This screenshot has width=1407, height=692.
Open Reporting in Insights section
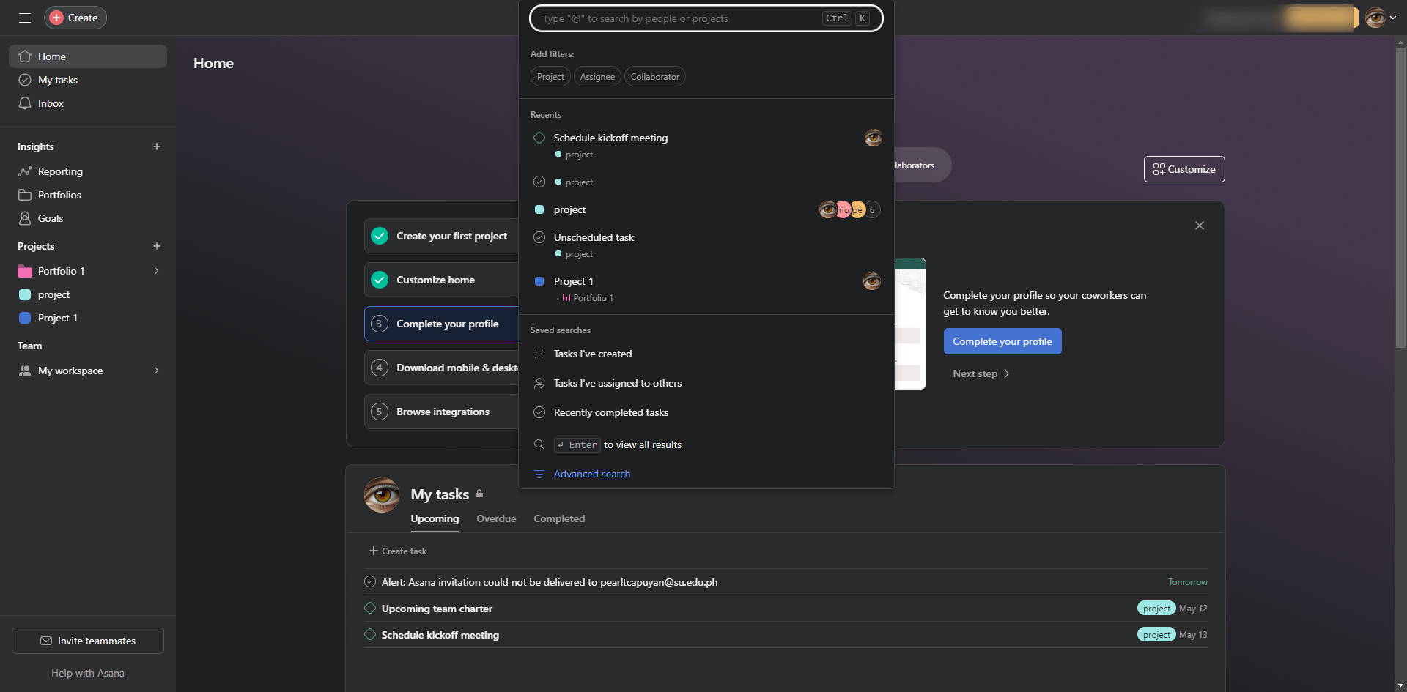88,171
